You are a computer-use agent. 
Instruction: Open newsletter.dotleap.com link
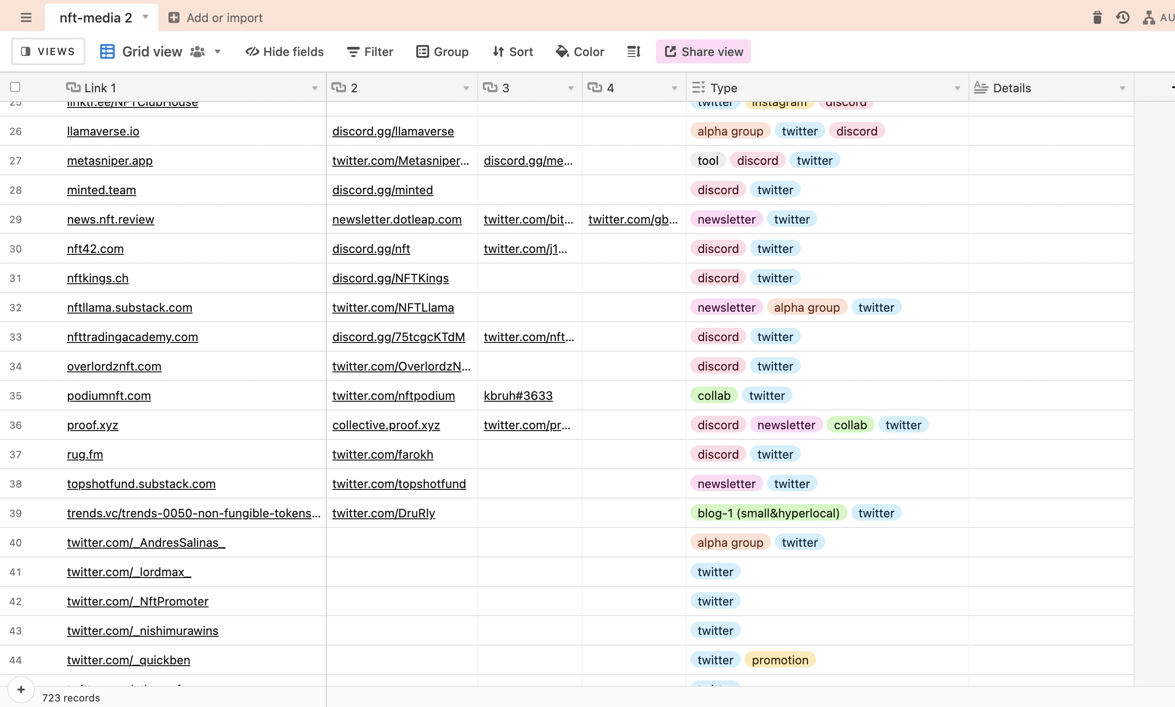pyautogui.click(x=397, y=219)
